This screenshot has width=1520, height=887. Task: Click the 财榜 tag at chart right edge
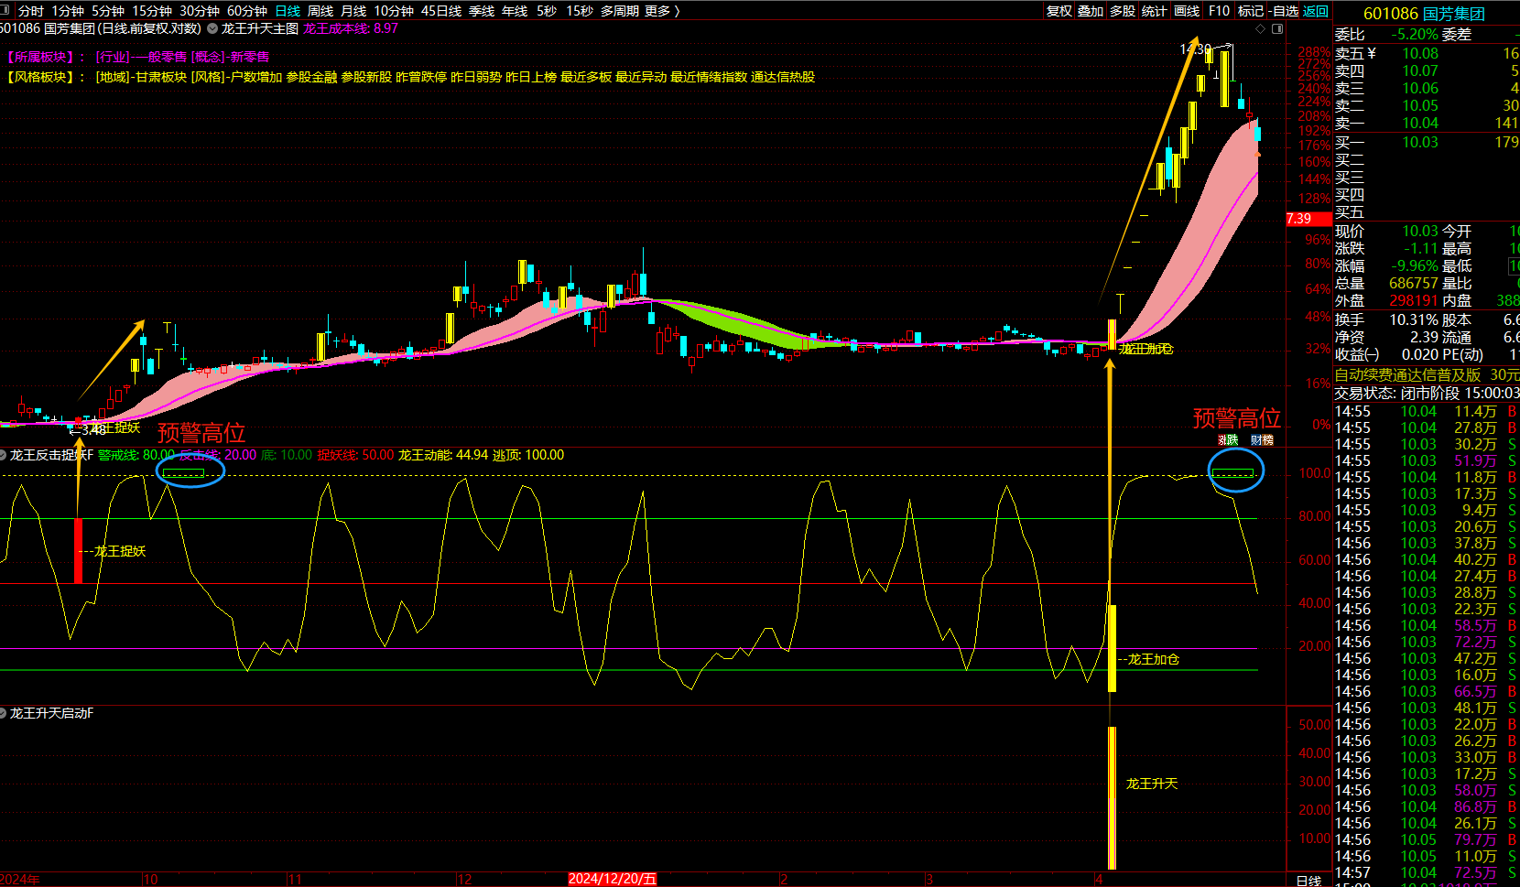point(1263,440)
